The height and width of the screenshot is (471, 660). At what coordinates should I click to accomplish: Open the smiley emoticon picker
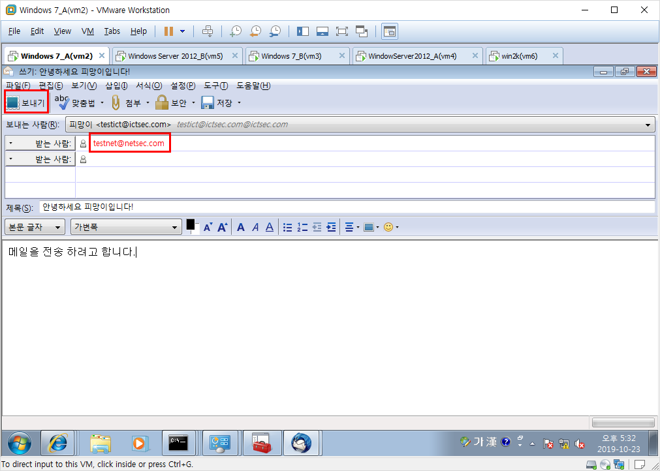pos(391,227)
